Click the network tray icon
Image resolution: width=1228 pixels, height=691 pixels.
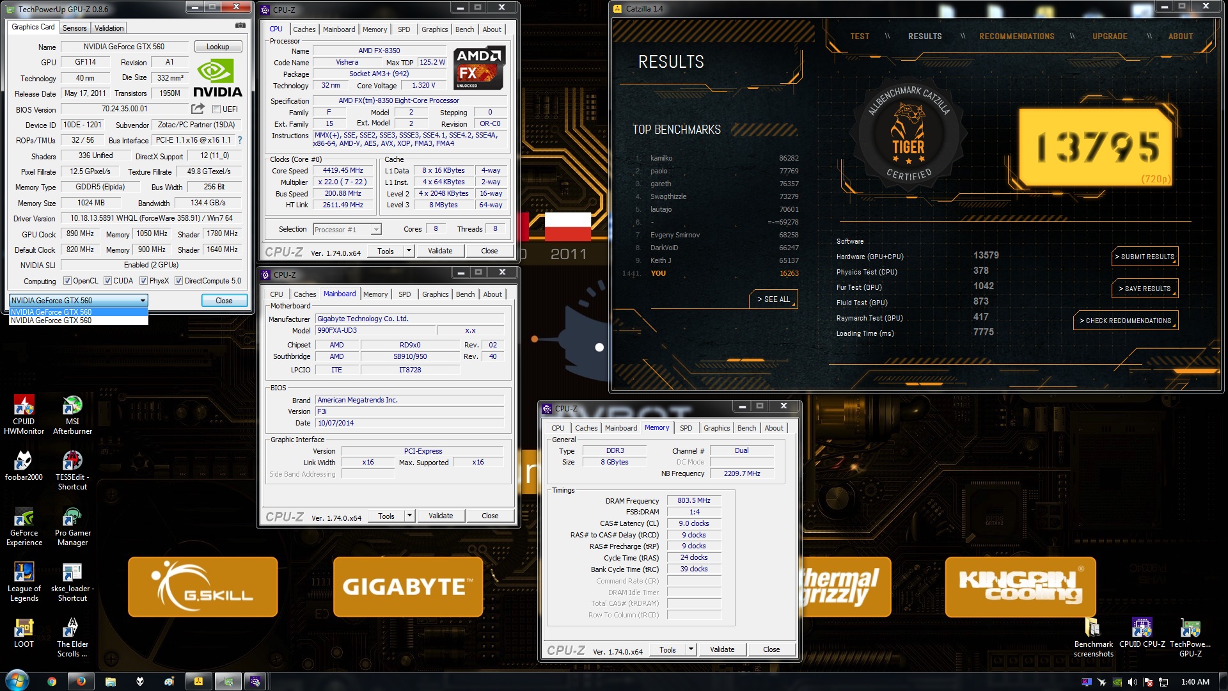point(1163,682)
